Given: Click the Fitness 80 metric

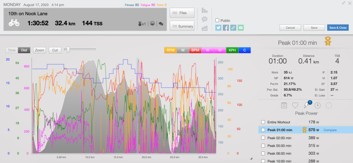Looking at the screenshot, I should [132, 4].
